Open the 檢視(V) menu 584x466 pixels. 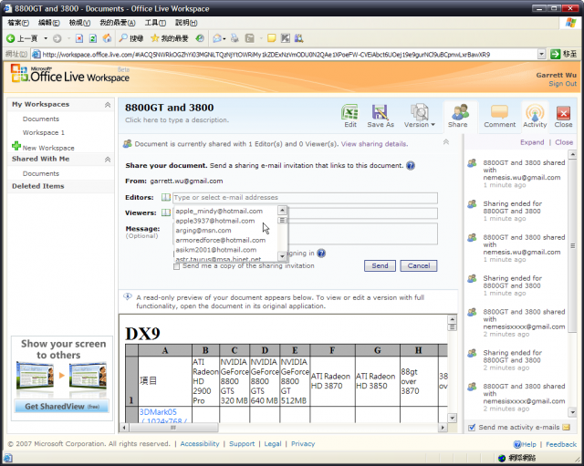pyautogui.click(x=79, y=23)
